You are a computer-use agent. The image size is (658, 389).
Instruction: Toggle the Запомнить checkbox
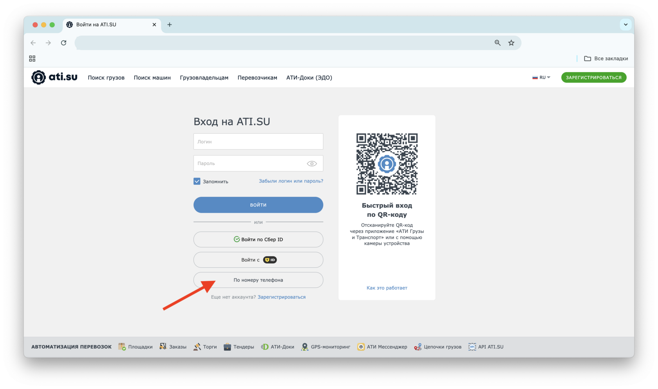(x=197, y=181)
